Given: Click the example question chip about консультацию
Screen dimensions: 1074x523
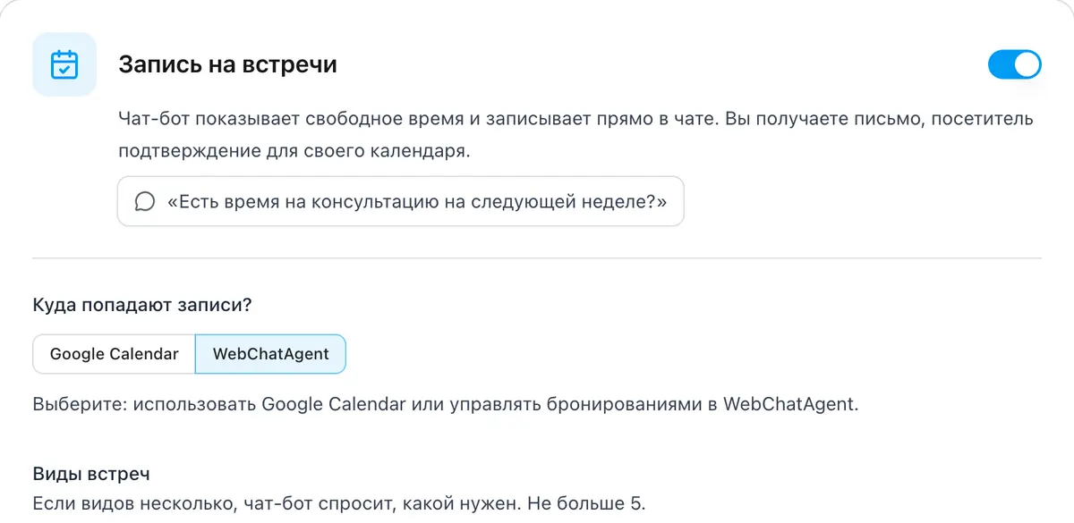Looking at the screenshot, I should (401, 201).
